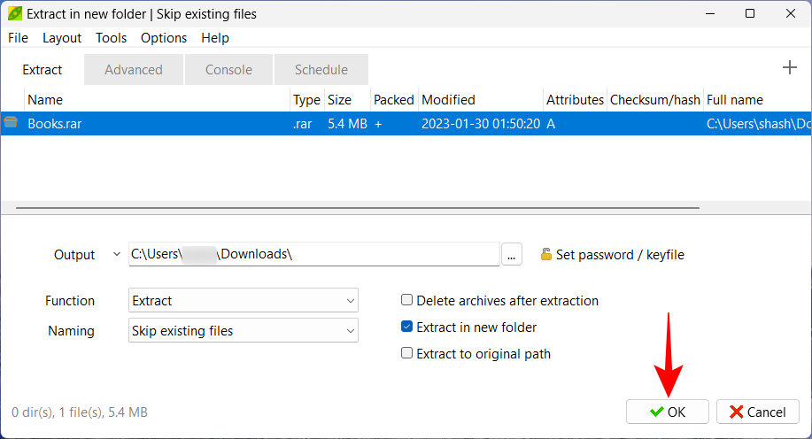Uncheck Extract in new folder
The height and width of the screenshot is (439, 812).
click(407, 327)
